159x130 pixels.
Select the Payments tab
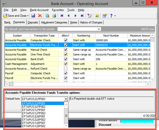(19, 22)
